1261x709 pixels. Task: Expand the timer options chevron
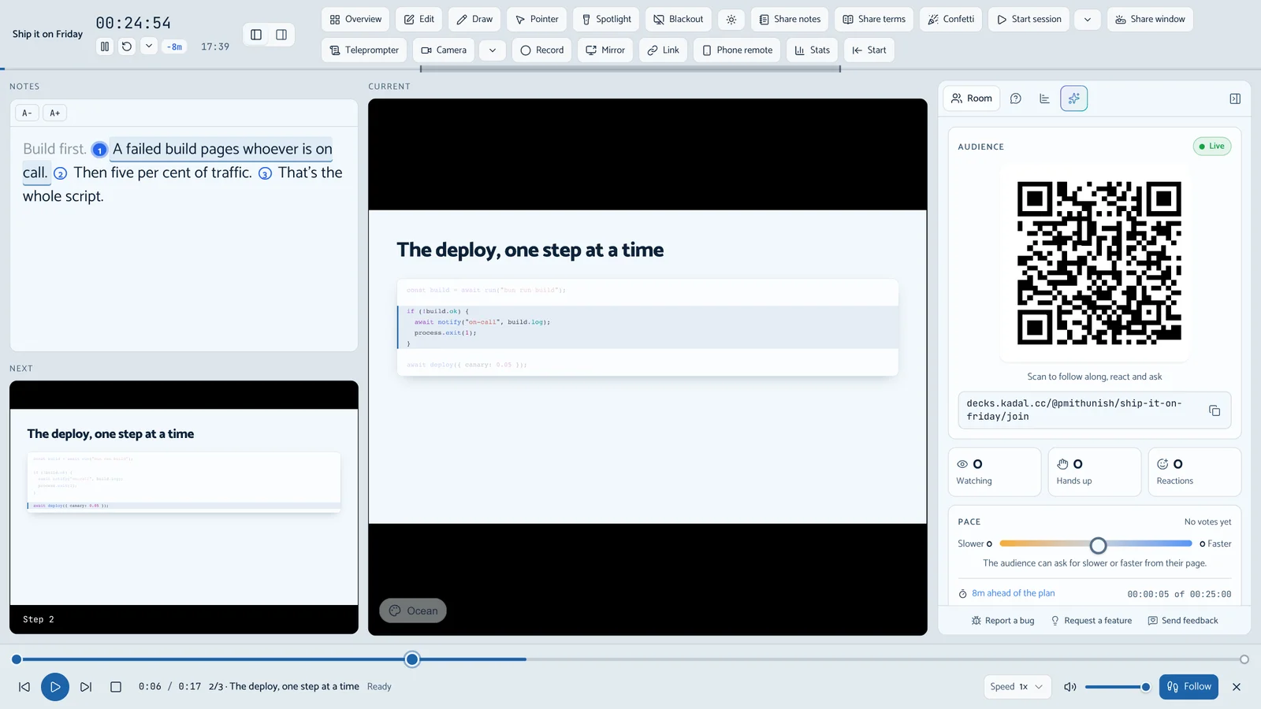(149, 46)
